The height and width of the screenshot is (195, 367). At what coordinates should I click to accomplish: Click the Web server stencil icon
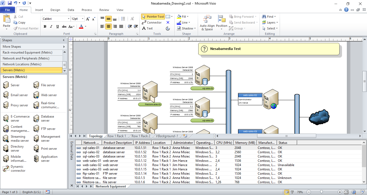coord(36,95)
